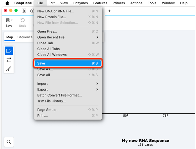
Task: Add a new tab with plus icon
Action: (109, 11)
